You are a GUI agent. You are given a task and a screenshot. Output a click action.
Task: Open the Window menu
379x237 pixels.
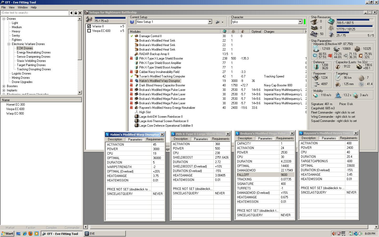pyautogui.click(x=23, y=7)
